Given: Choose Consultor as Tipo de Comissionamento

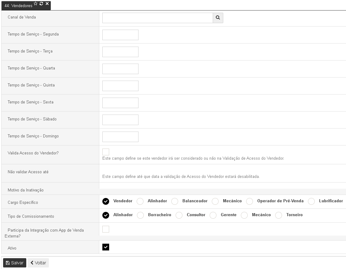Looking at the screenshot, I should tap(179, 215).
